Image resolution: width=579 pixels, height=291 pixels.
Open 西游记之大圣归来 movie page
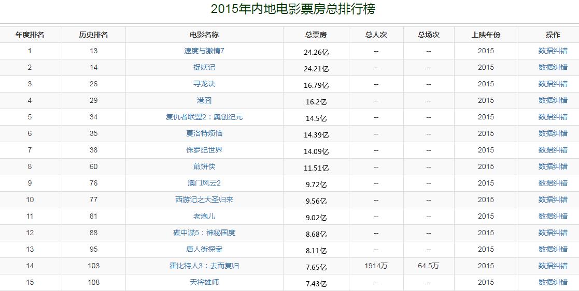pos(204,200)
